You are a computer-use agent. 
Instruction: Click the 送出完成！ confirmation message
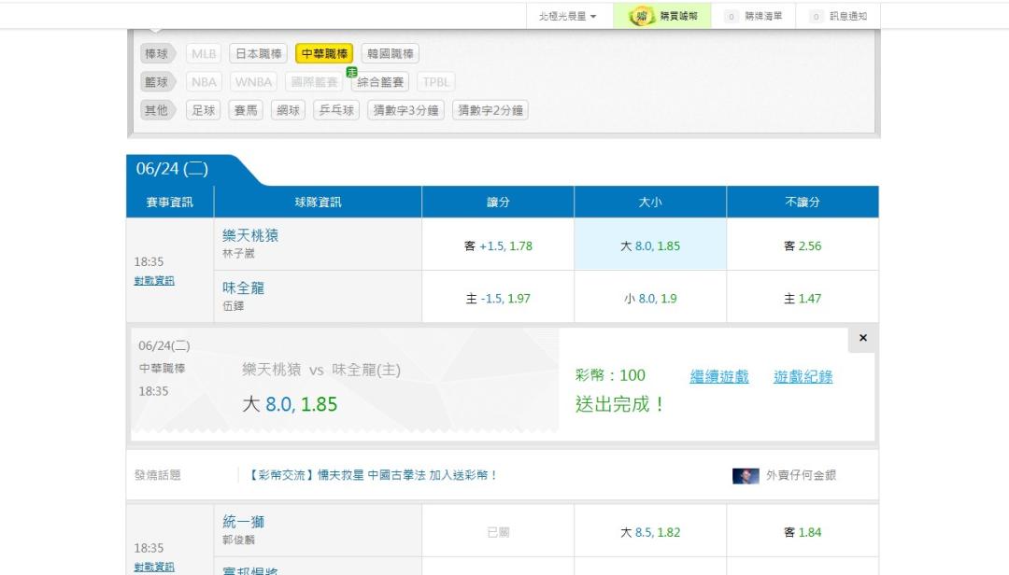[x=619, y=404]
